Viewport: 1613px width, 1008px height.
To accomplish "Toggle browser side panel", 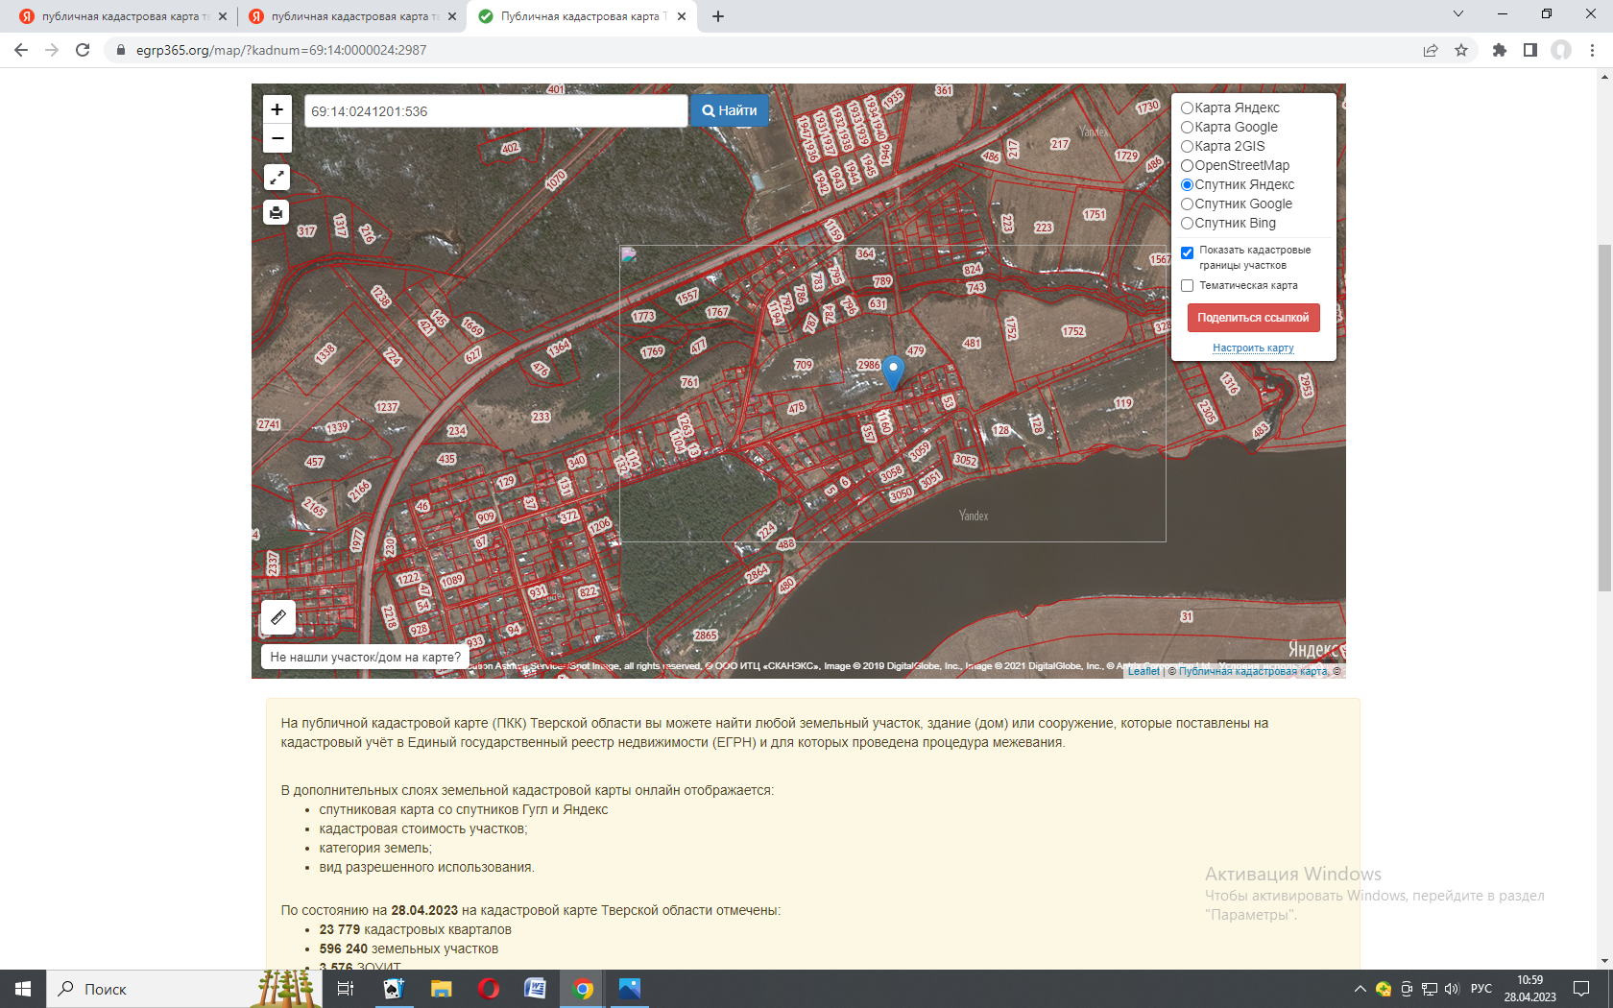I will (1530, 50).
